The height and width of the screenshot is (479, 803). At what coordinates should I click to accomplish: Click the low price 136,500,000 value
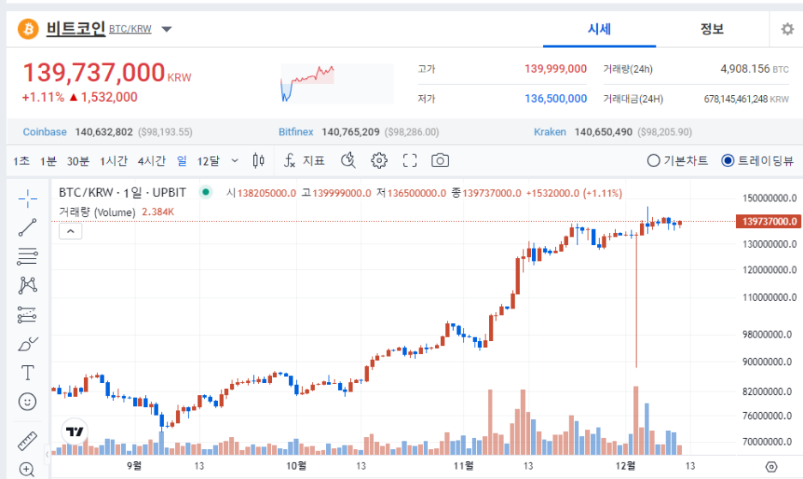(555, 99)
